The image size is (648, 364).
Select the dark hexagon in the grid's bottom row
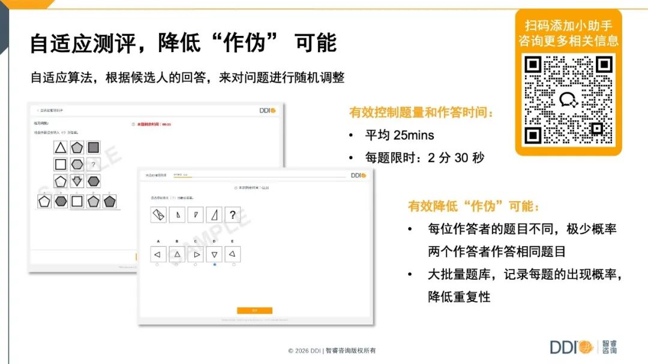(x=94, y=181)
